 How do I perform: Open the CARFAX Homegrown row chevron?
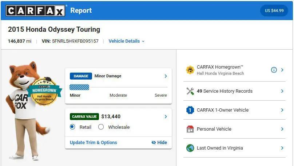click(282, 70)
